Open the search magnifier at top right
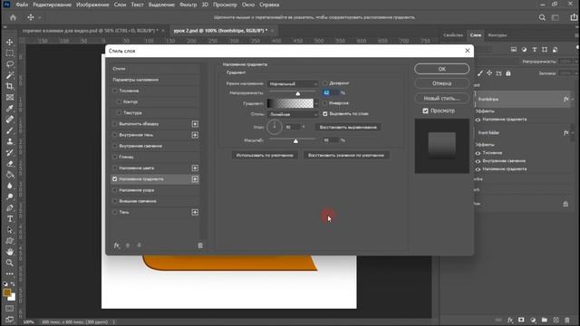The width and height of the screenshot is (580, 326). coord(542,17)
